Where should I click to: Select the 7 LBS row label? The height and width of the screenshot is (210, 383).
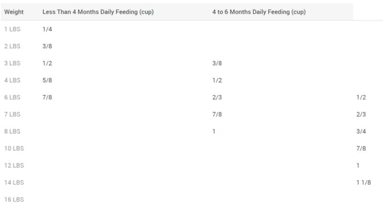coord(12,114)
